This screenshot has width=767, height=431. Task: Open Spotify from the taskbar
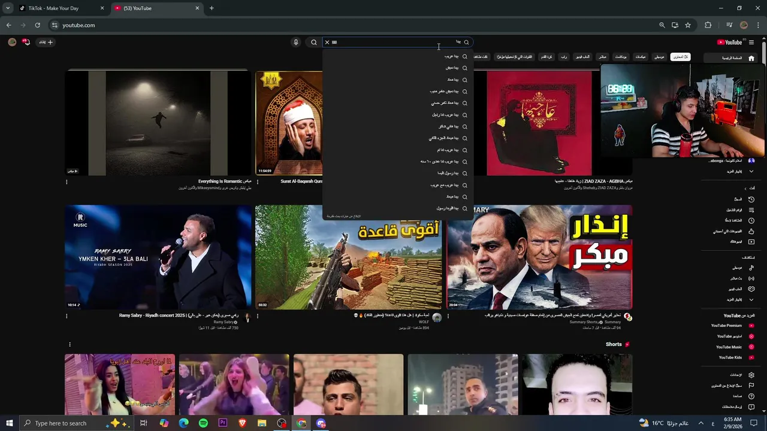pos(203,423)
